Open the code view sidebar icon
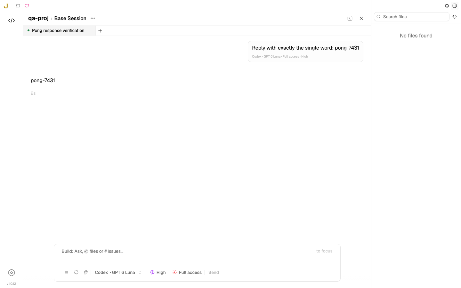This screenshot has width=461, height=288. [12, 20]
